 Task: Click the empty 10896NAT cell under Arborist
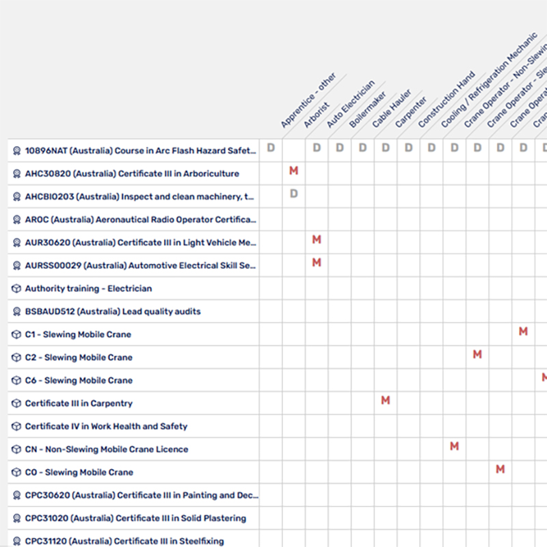coord(294,150)
